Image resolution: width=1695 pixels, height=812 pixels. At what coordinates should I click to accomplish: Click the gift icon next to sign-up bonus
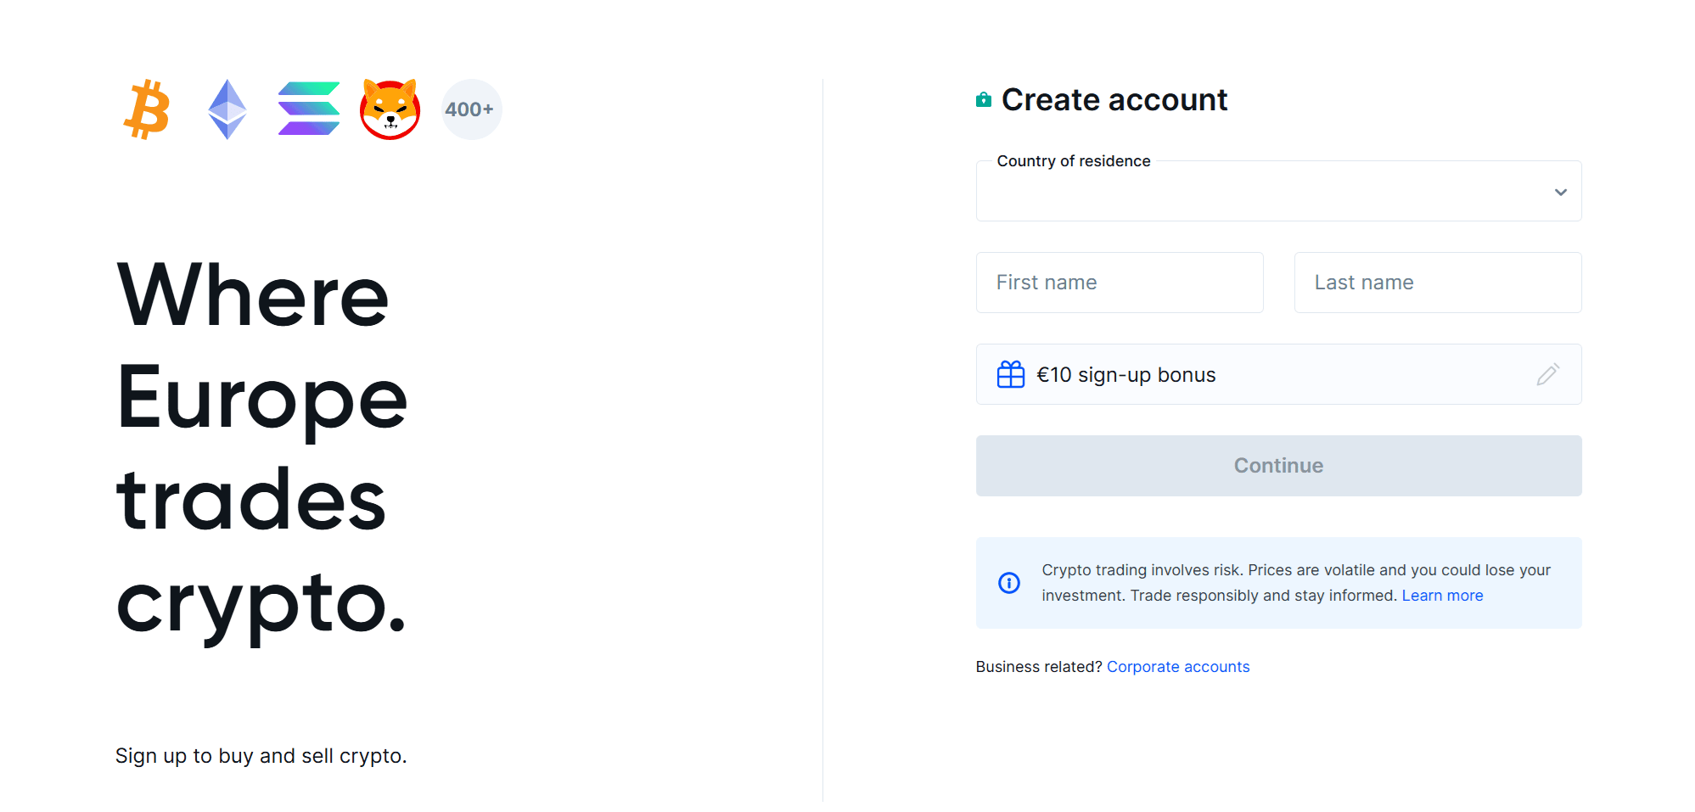[1010, 374]
